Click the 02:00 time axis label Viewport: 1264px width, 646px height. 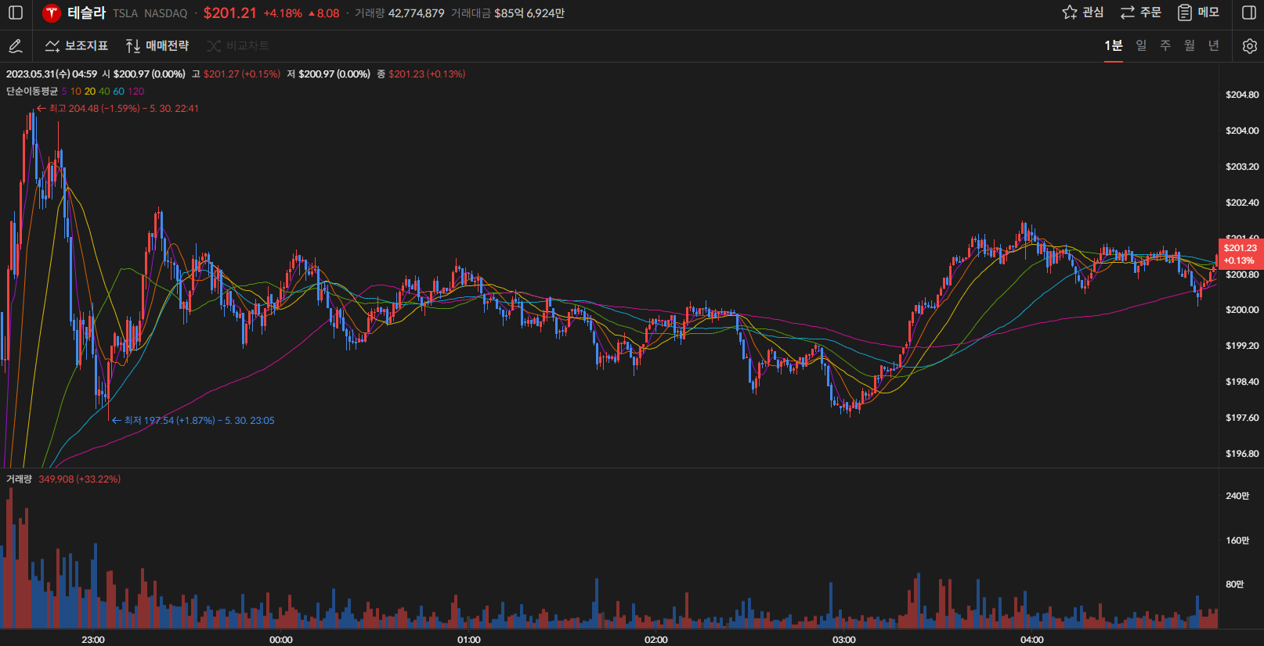coord(656,640)
